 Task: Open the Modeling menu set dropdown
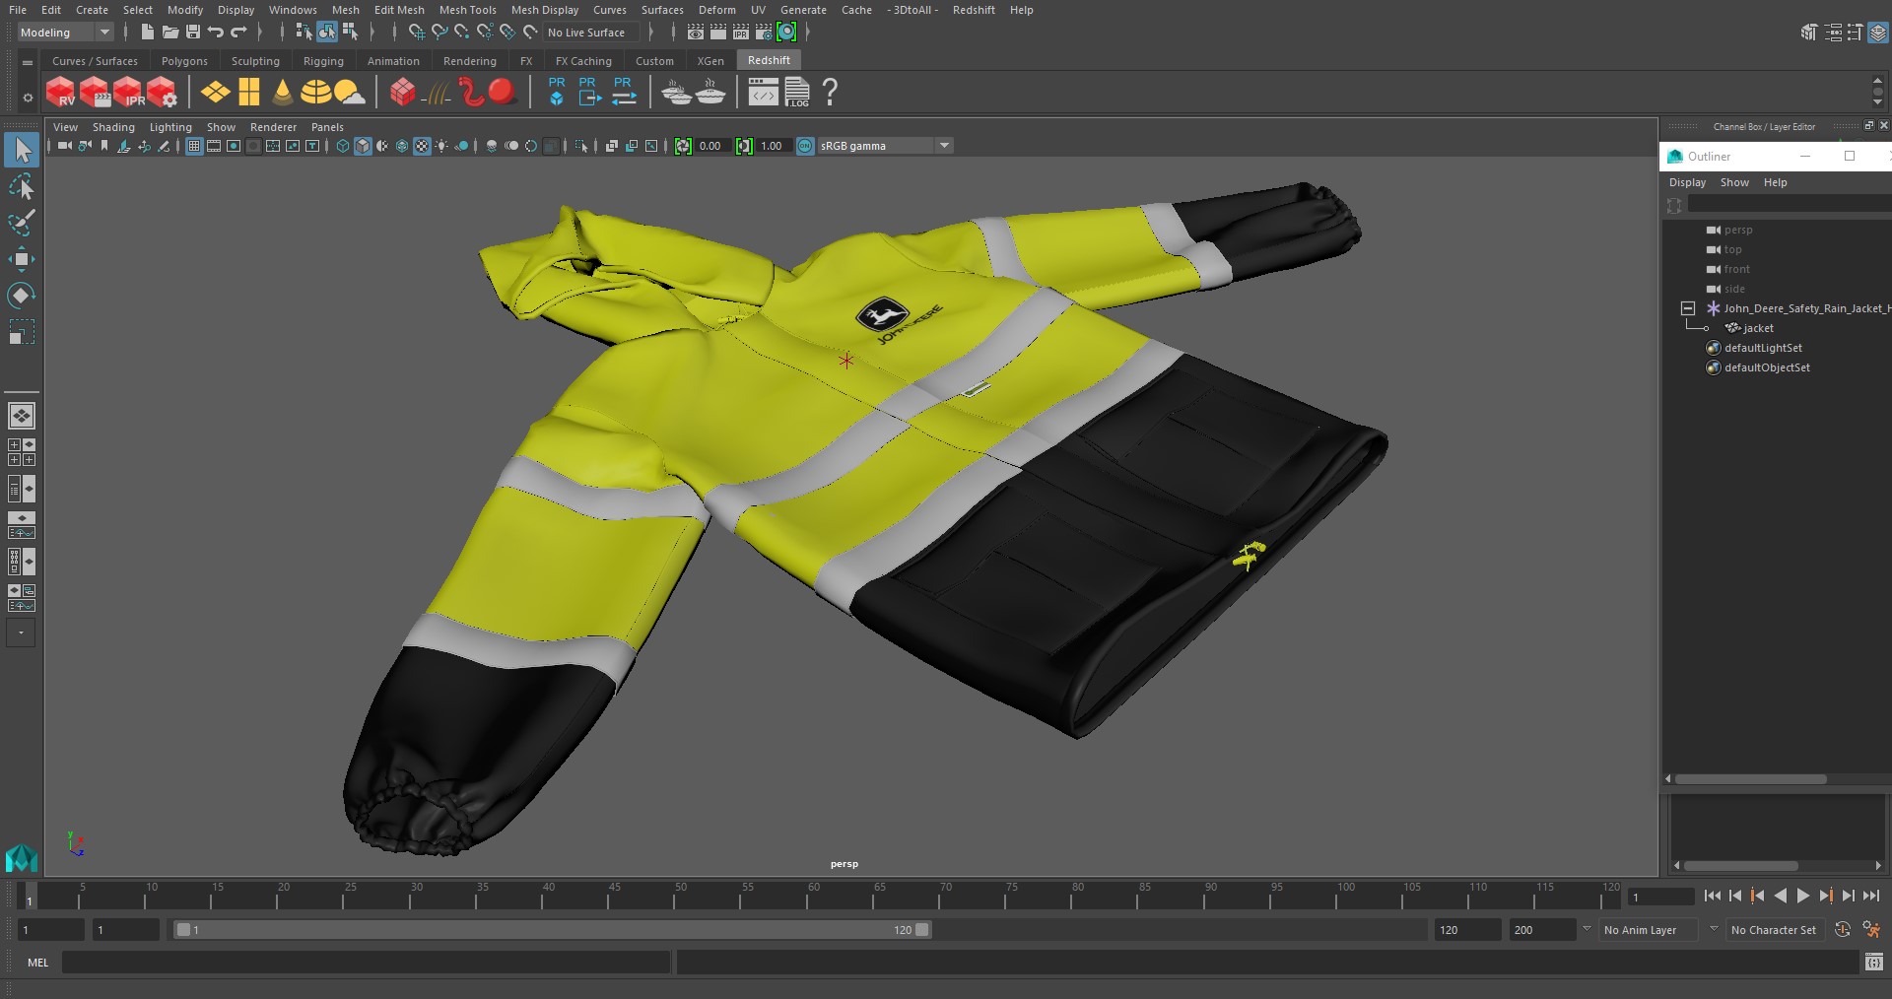coord(65,33)
